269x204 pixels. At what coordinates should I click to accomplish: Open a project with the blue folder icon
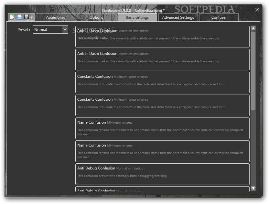click(19, 17)
